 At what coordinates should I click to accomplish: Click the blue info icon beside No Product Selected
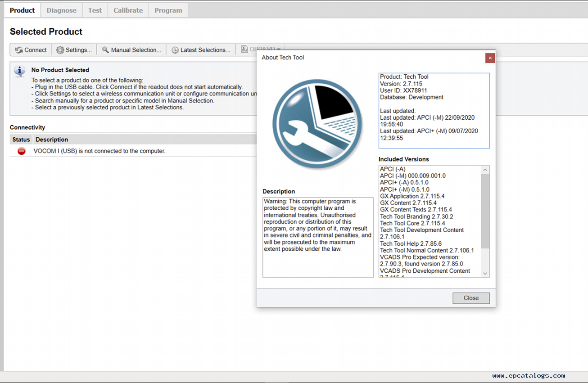pos(20,71)
